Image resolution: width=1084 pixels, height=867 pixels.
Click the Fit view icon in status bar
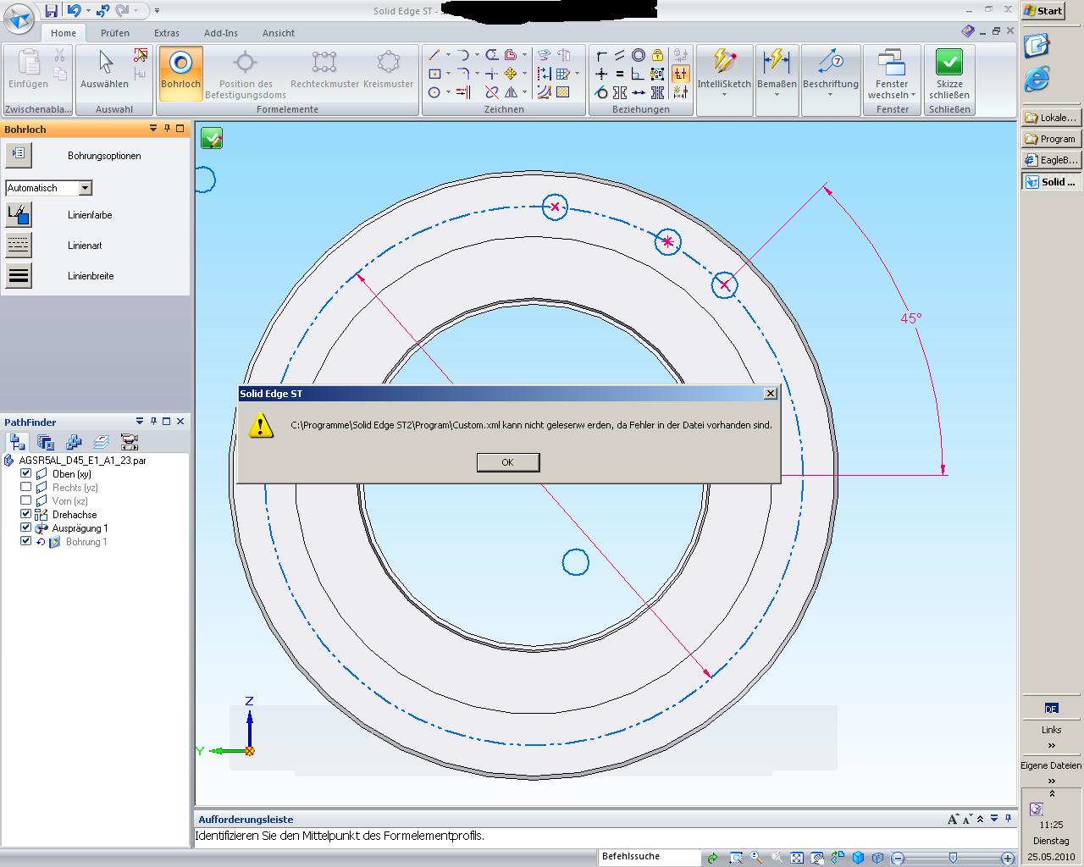(x=797, y=858)
